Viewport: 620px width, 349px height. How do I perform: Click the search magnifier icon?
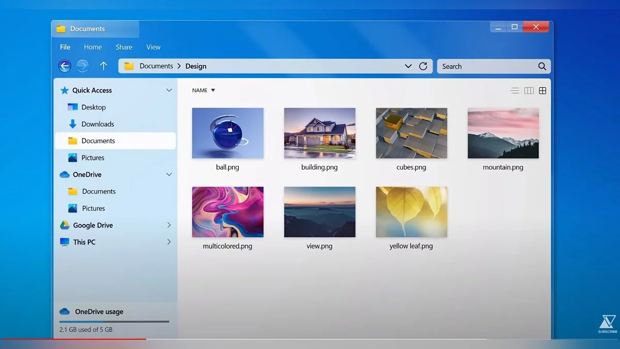click(542, 66)
